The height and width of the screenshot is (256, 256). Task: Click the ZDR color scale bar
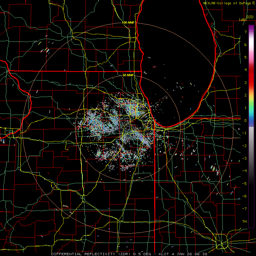tap(251, 126)
